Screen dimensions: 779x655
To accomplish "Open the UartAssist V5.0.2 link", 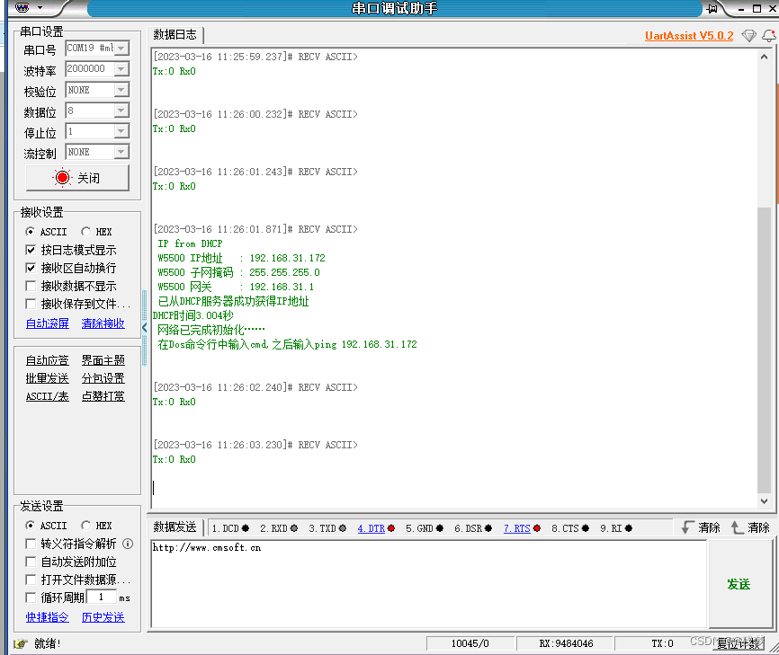I will click(689, 36).
